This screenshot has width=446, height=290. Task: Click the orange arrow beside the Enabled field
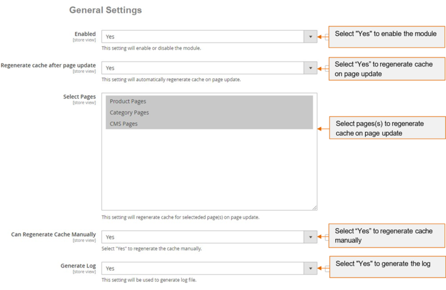323,37
